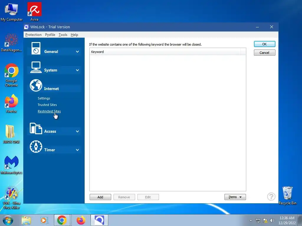302x226 pixels.
Task: Minimize the WinLock window
Action: [257, 27]
